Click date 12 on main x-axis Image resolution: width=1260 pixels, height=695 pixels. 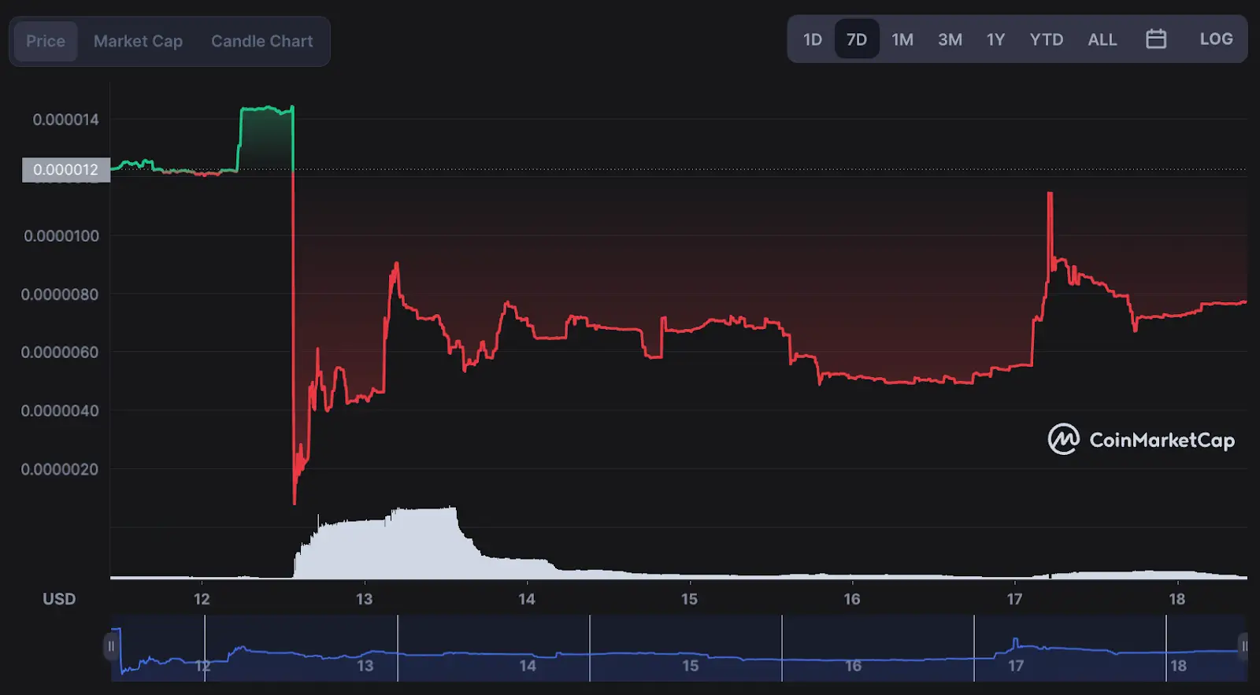point(202,599)
